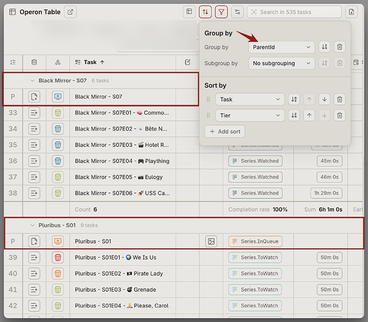Open the No subgrouping dropdown
368x322 pixels.
coord(281,63)
